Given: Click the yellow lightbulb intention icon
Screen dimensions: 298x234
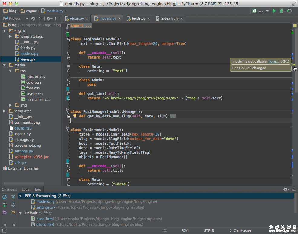Looking at the screenshot, I should tap(75, 116).
